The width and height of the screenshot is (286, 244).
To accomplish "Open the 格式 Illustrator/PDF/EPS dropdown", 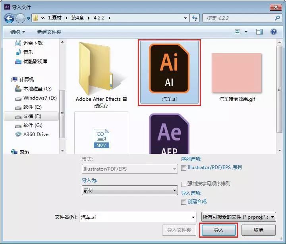I will 129,169.
